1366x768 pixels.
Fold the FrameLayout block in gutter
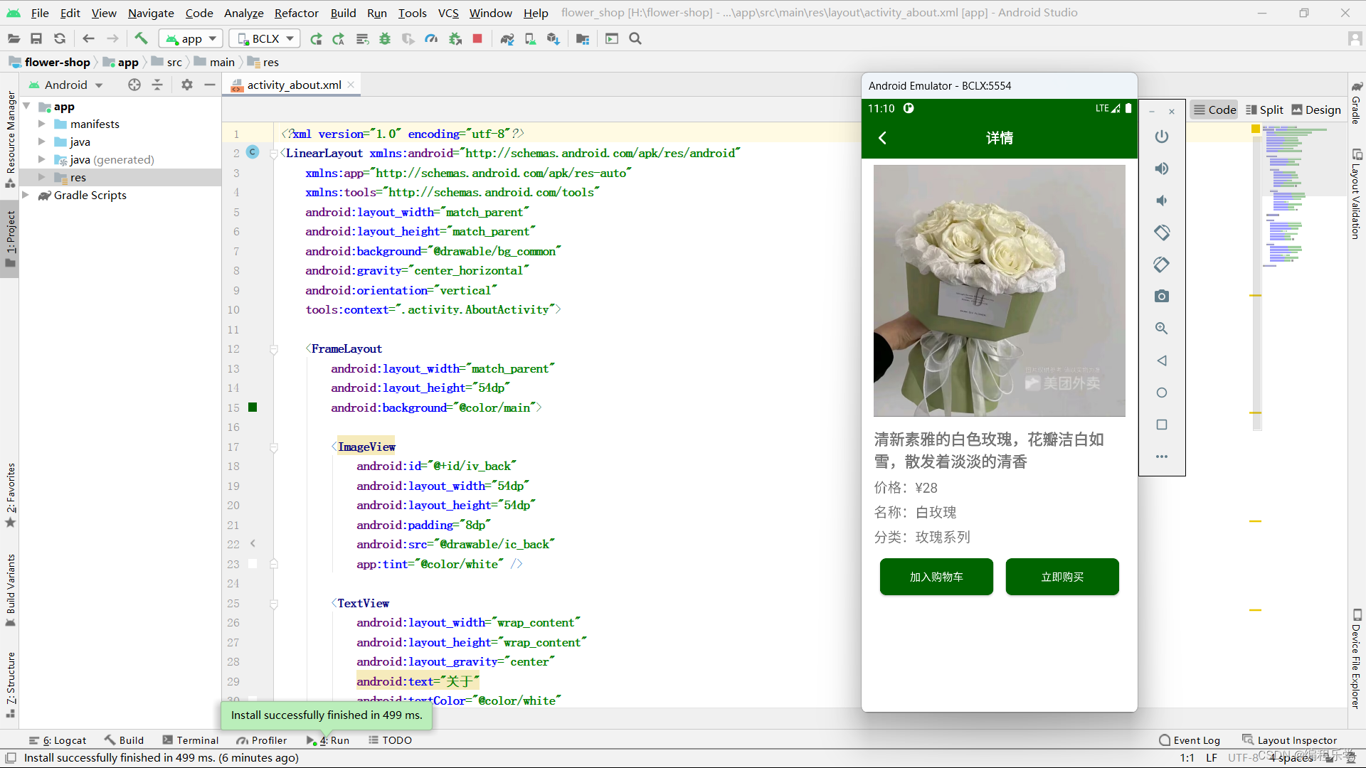[x=274, y=349]
